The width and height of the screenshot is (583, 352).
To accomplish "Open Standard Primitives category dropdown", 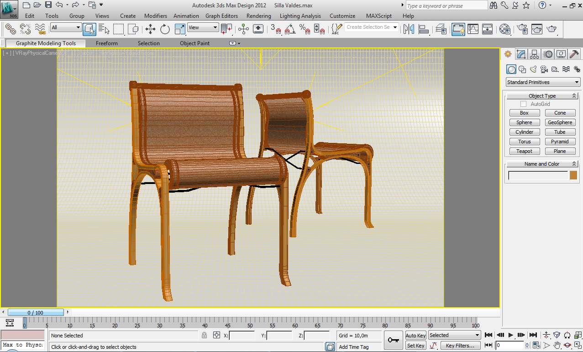I will click(x=543, y=82).
